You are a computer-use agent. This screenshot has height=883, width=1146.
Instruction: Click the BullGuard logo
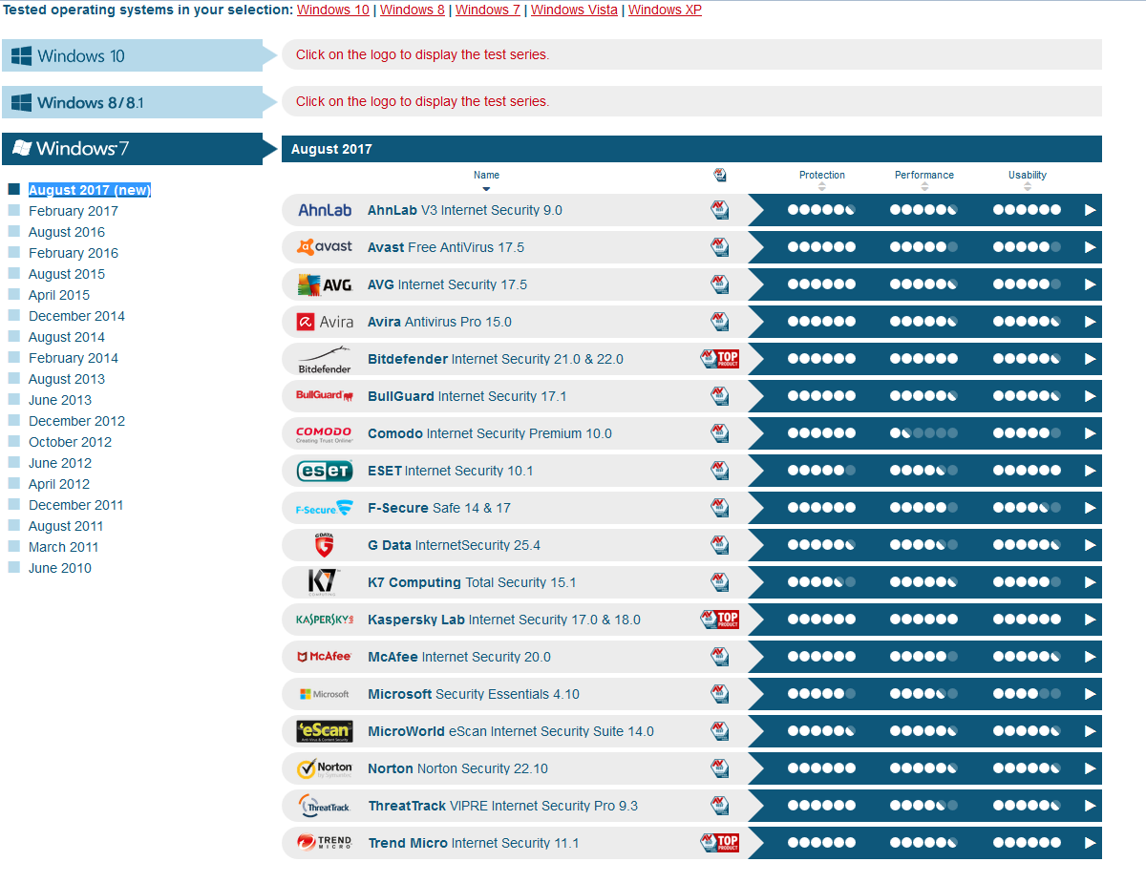(325, 396)
